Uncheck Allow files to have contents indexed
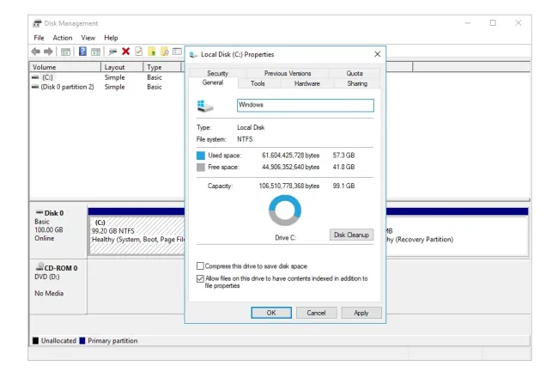This screenshot has height=372, width=558. pos(201,278)
